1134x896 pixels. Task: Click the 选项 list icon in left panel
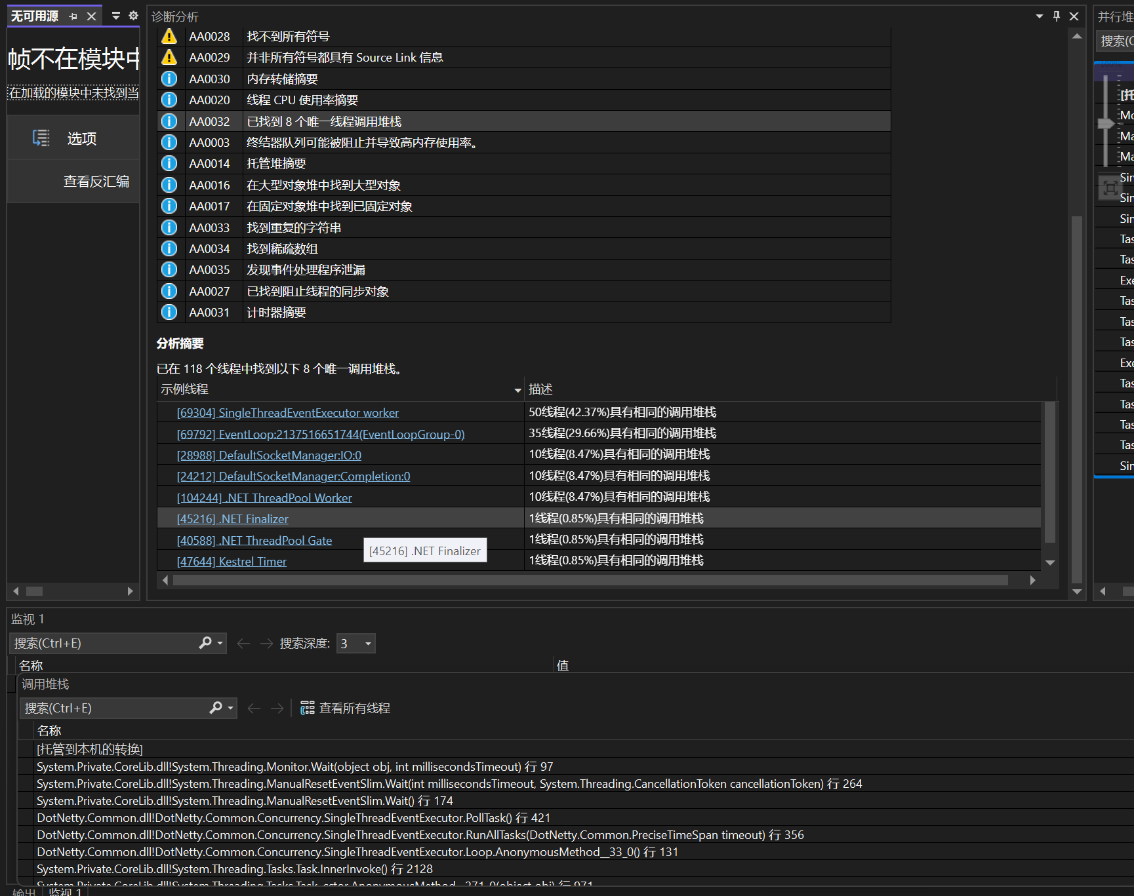41,138
